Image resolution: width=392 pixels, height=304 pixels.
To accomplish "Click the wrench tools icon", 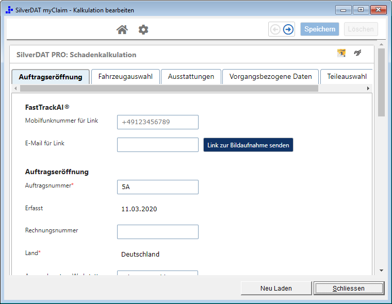I will pos(358,53).
